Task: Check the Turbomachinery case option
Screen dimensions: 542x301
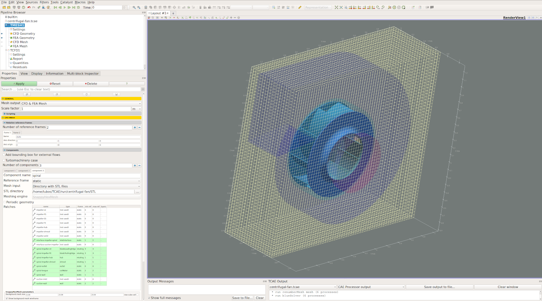Action: (x=4, y=160)
